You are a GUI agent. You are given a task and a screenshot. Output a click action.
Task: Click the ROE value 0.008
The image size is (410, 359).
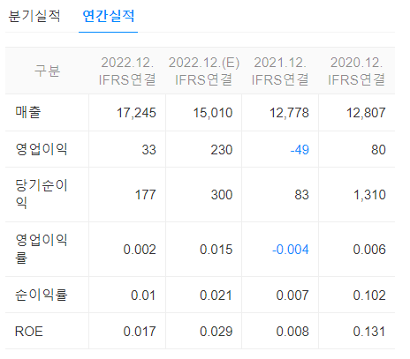tap(292, 332)
